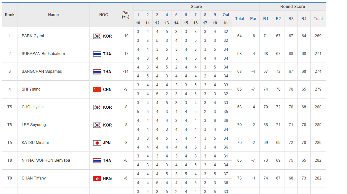Select the Out column header
Screen dimensions: 347x194
(x=226, y=15)
